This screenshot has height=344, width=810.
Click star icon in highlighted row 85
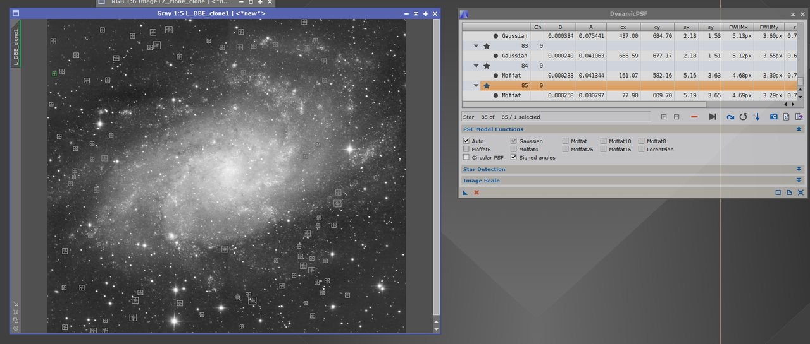(487, 85)
